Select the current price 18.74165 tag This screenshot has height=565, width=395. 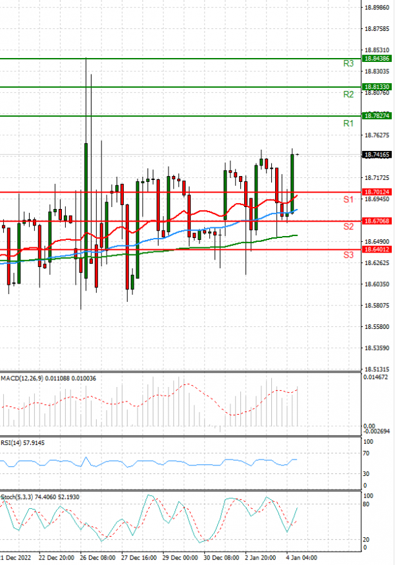[377, 154]
